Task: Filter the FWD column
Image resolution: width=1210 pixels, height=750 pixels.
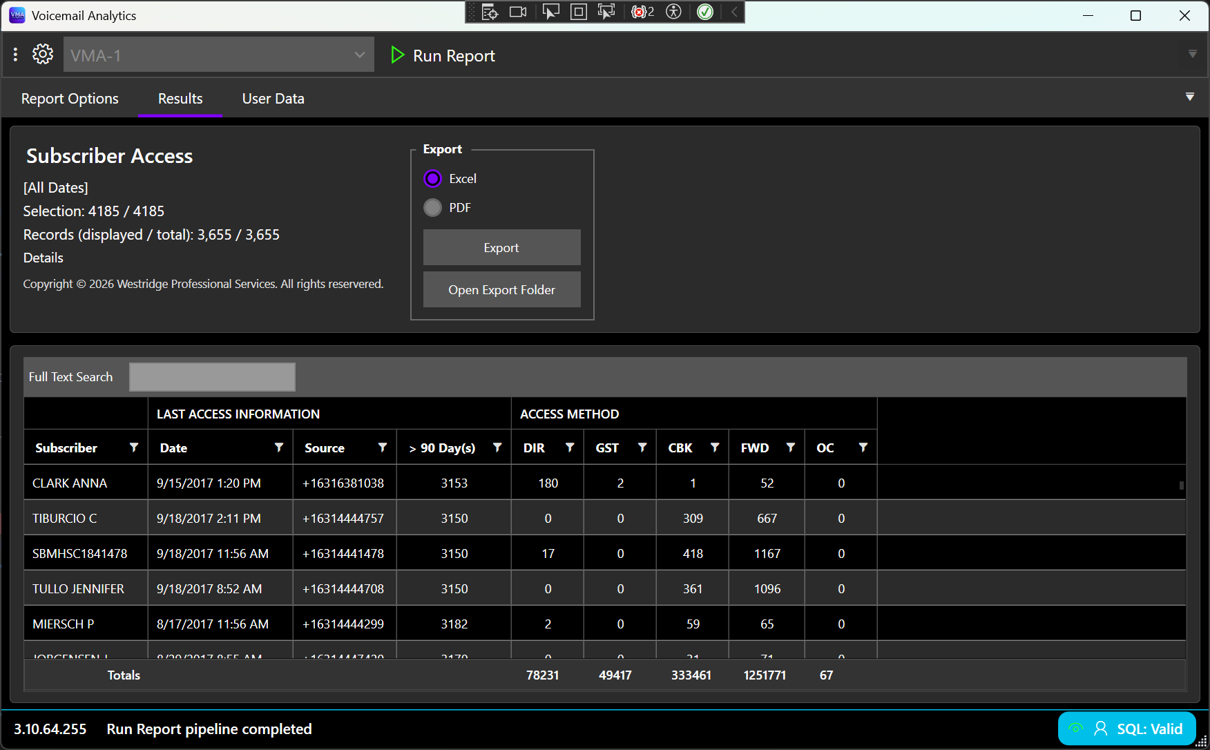Action: point(791,448)
